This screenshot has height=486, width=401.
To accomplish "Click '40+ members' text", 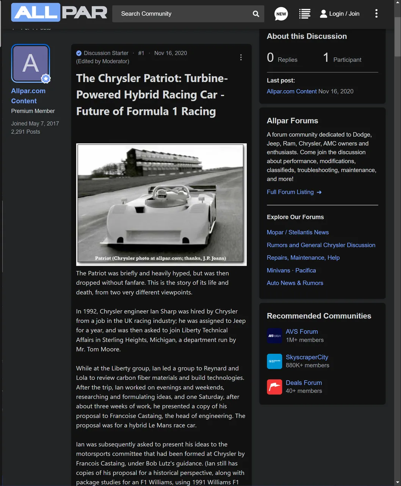I will tap(304, 391).
